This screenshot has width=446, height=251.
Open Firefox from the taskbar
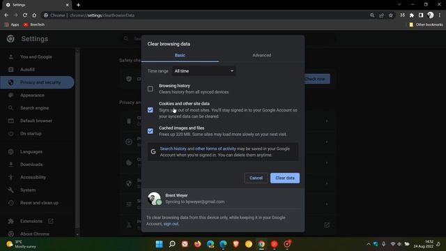197,244
